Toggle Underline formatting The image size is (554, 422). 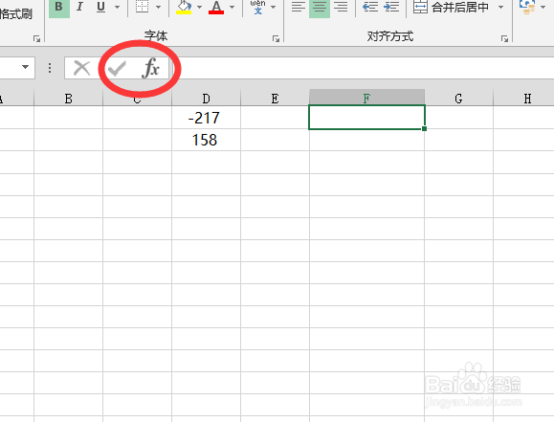coord(101,7)
